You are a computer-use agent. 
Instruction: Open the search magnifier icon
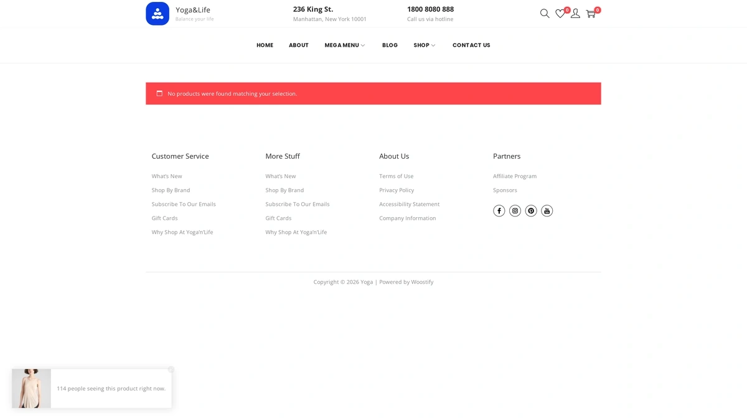545,14
